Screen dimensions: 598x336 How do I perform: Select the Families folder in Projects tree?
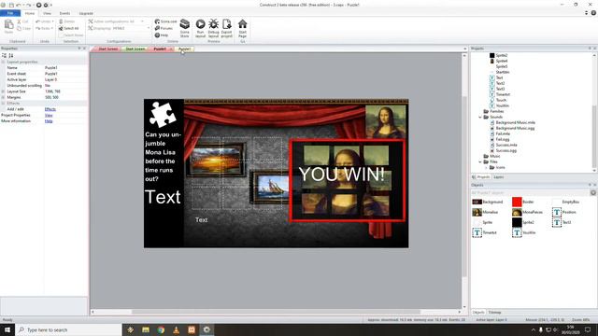[493, 111]
